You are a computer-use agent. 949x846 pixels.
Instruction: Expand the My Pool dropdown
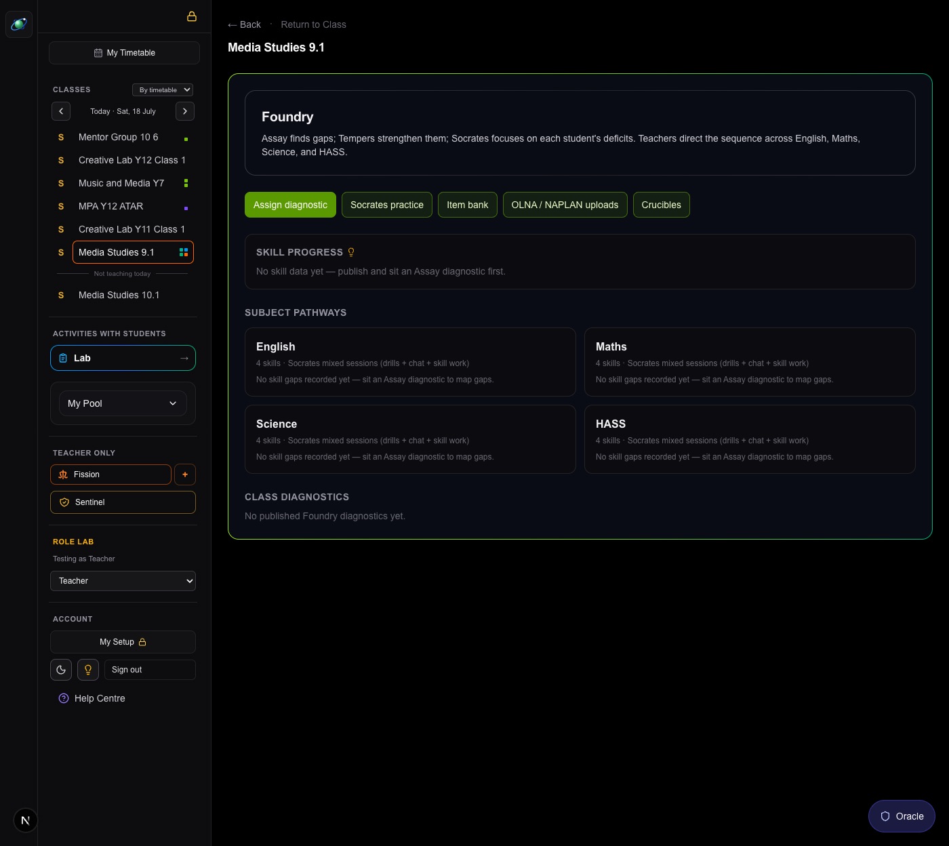(123, 403)
